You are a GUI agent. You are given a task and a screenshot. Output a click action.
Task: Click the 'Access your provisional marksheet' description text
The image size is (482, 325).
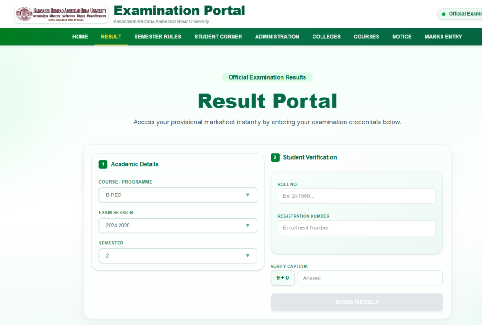267,122
